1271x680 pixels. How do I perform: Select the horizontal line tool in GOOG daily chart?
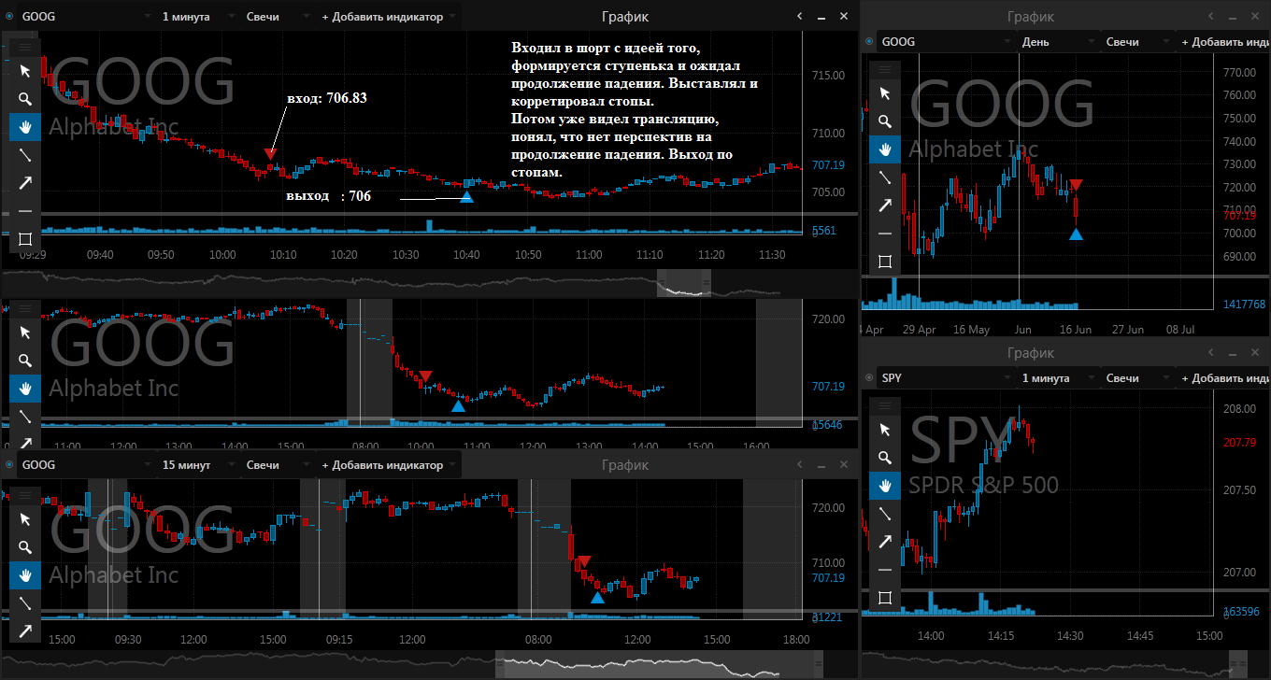(x=885, y=234)
